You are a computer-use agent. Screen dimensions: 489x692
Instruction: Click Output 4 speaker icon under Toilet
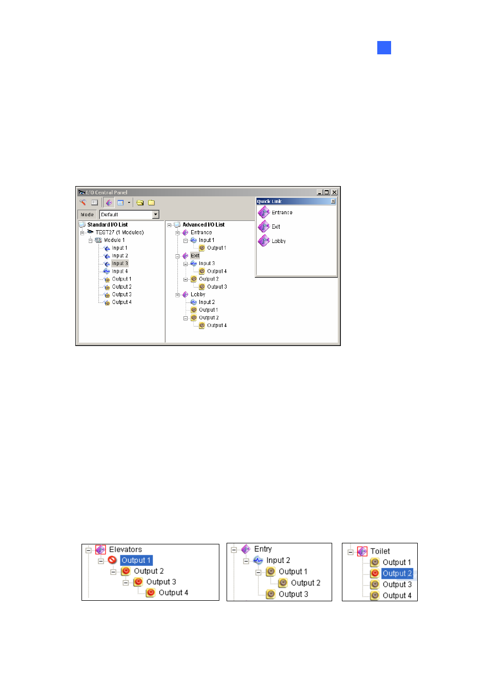tap(375, 595)
